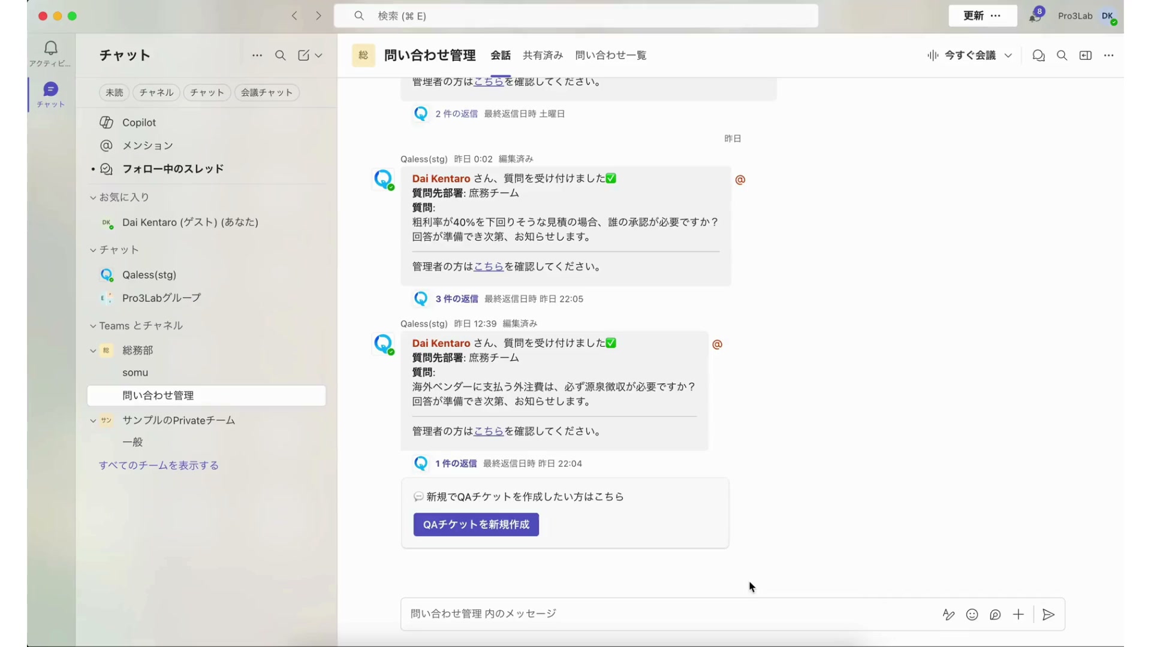Collapse the 総務部 team tree
Screen dimensions: 1151x647
[93, 350]
